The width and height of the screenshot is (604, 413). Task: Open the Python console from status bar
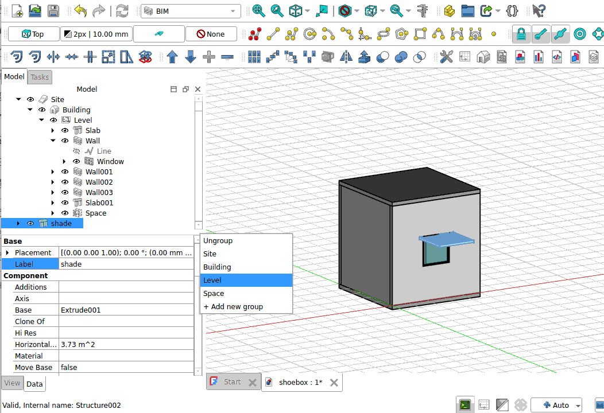pyautogui.click(x=465, y=405)
